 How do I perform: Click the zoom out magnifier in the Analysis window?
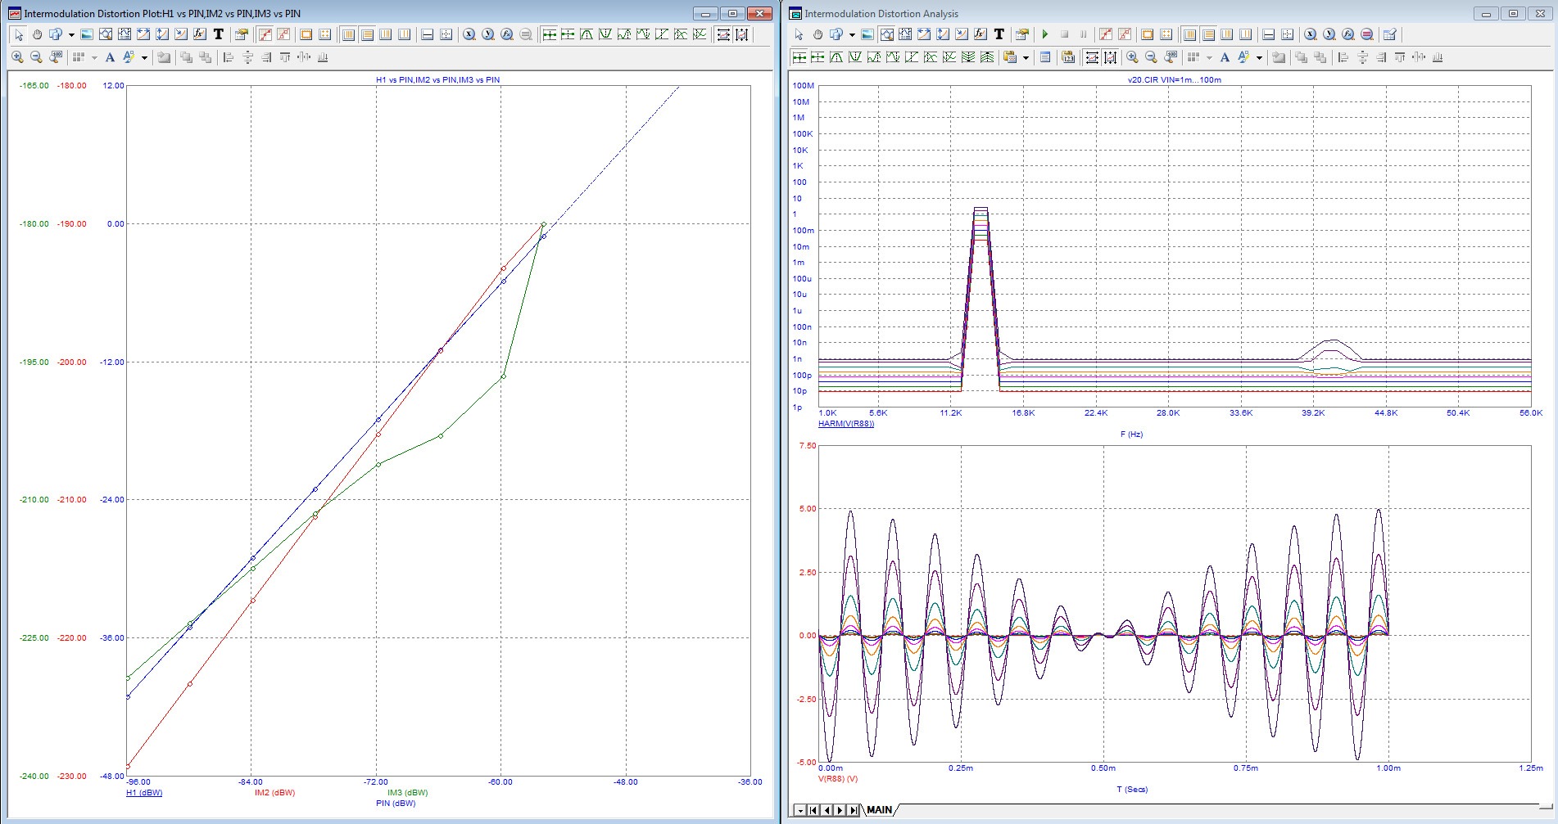coord(1151,57)
